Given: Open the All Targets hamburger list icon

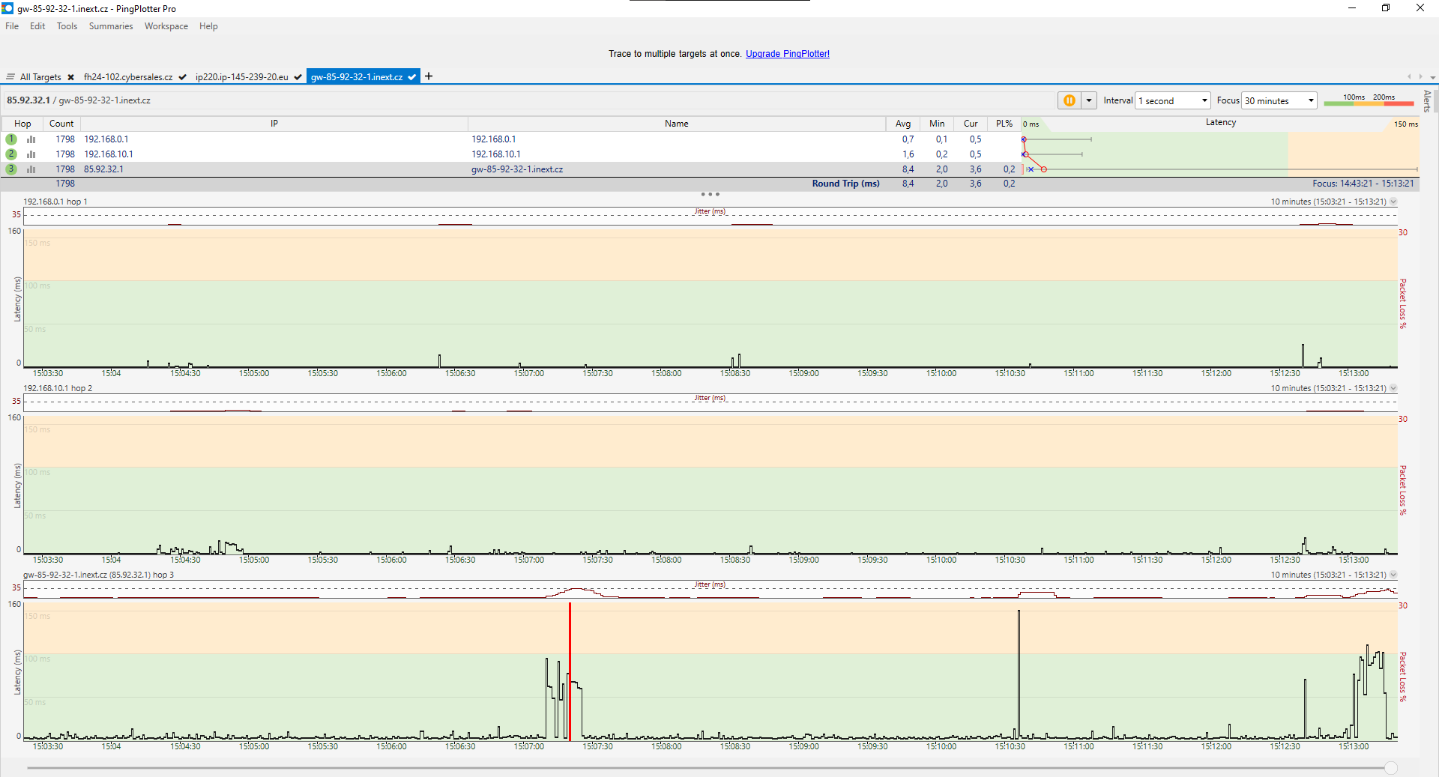Looking at the screenshot, I should [10, 77].
